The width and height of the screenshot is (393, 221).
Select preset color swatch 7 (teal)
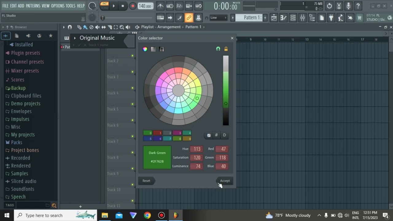pos(167,138)
